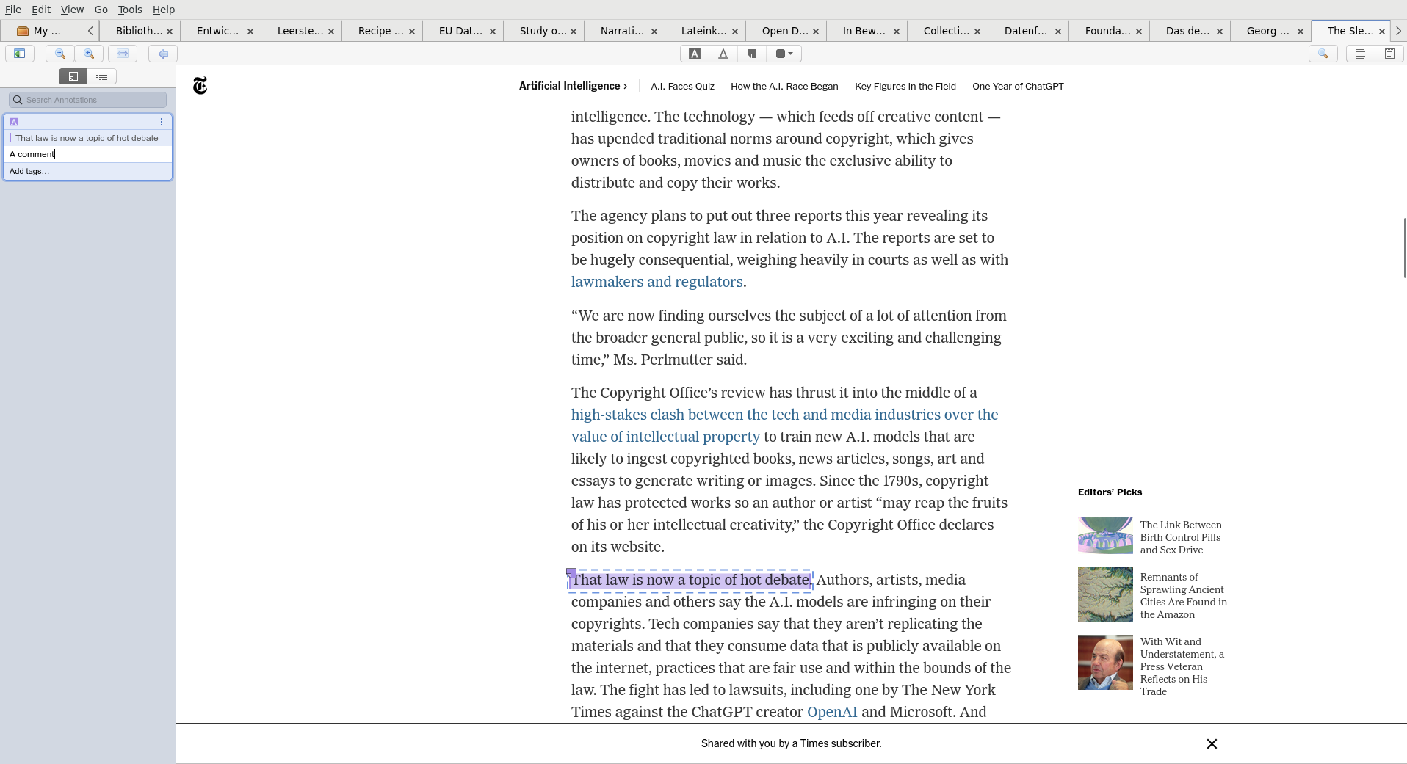Switch sidebar to outline view
1407x764 pixels.
pos(102,76)
